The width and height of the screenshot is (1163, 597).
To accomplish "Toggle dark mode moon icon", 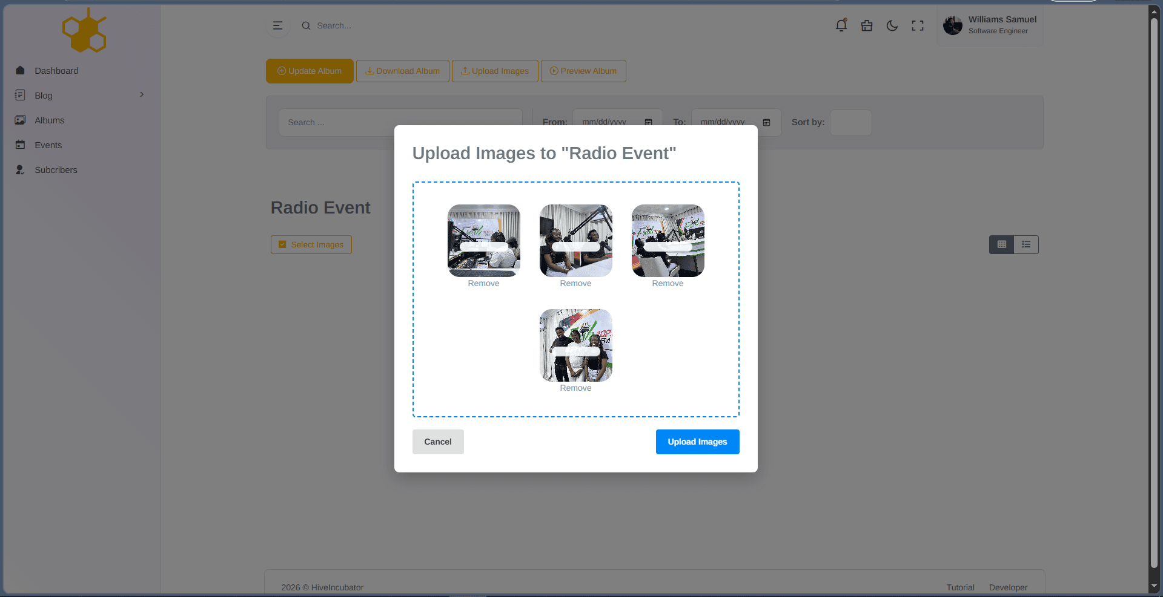I will pyautogui.click(x=892, y=25).
